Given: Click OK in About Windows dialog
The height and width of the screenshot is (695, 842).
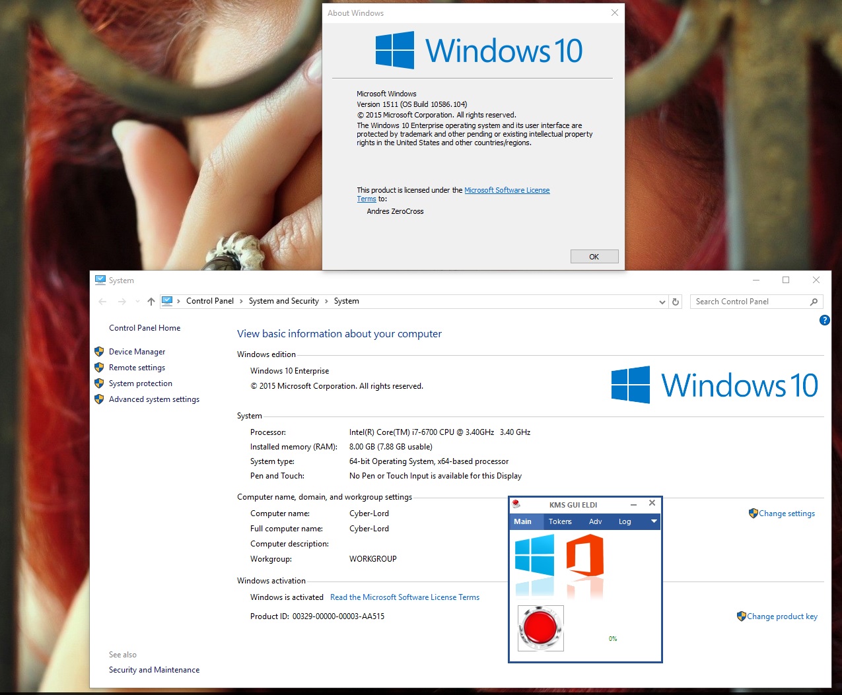Looking at the screenshot, I should (x=594, y=257).
